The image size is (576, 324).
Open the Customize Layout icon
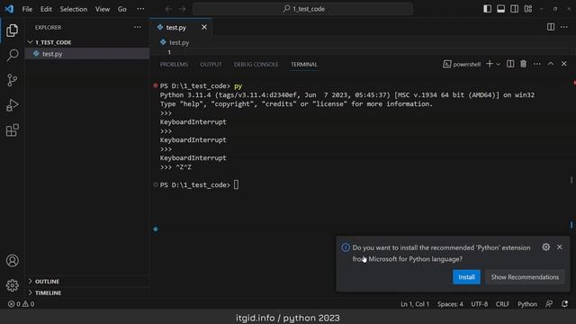[x=528, y=9]
